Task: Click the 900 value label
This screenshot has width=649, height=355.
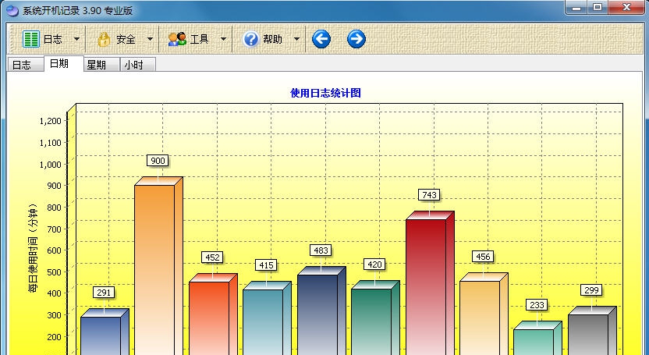Action: pyautogui.click(x=158, y=161)
